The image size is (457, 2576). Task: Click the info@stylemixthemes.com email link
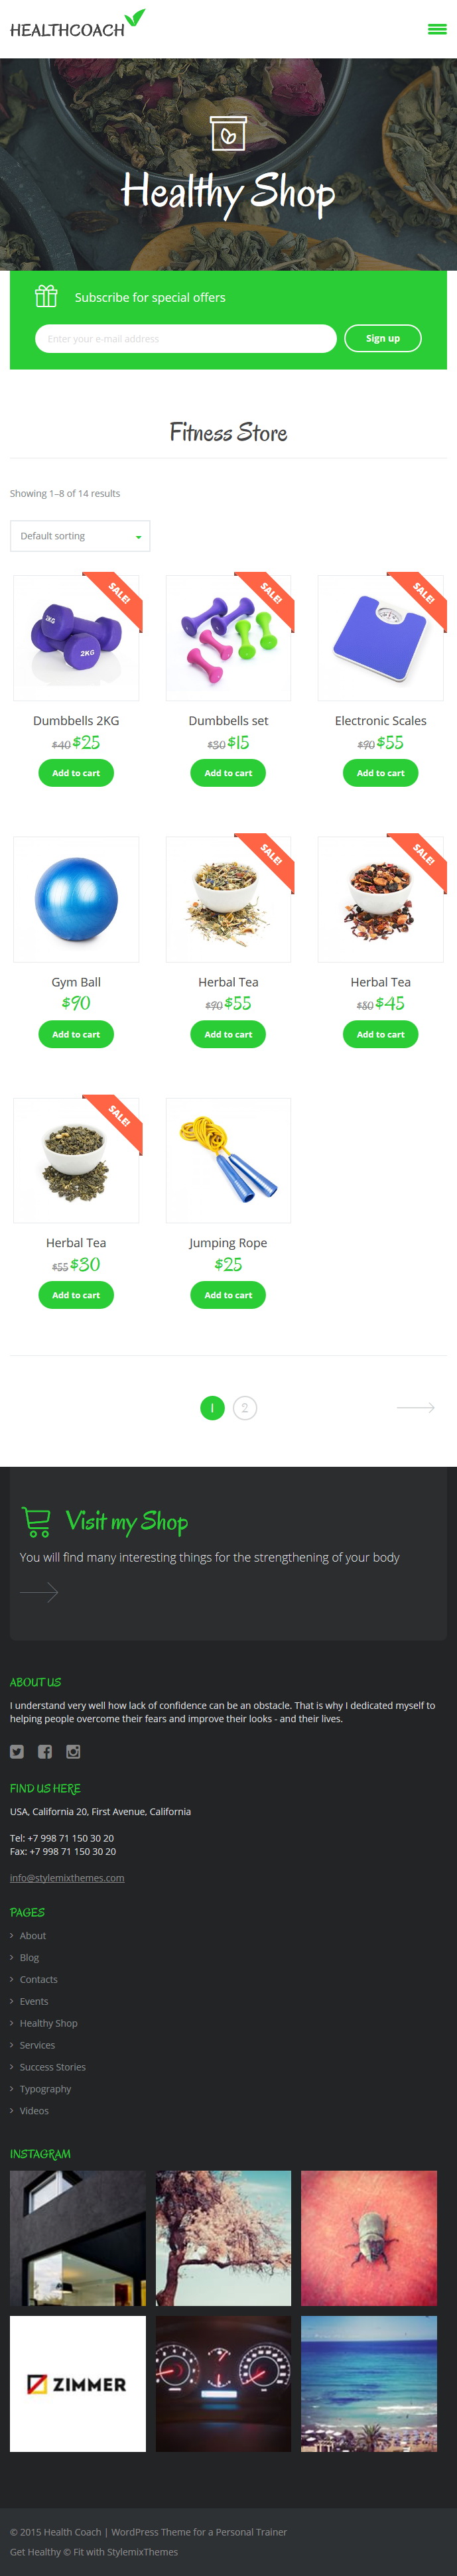click(67, 1877)
